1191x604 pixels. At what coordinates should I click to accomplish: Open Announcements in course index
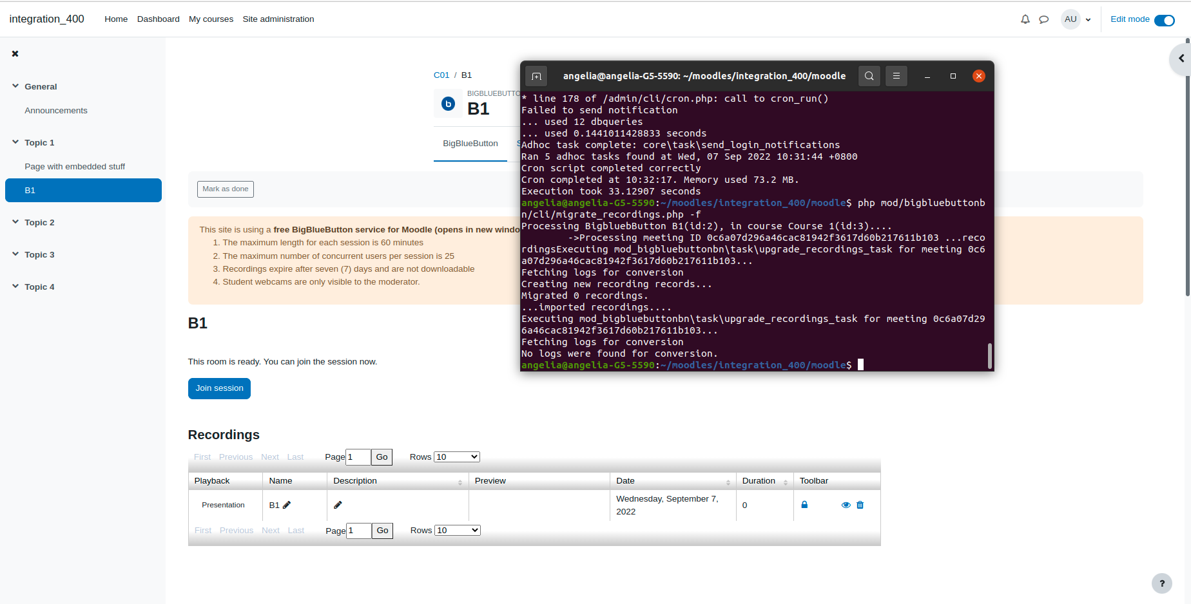point(56,111)
